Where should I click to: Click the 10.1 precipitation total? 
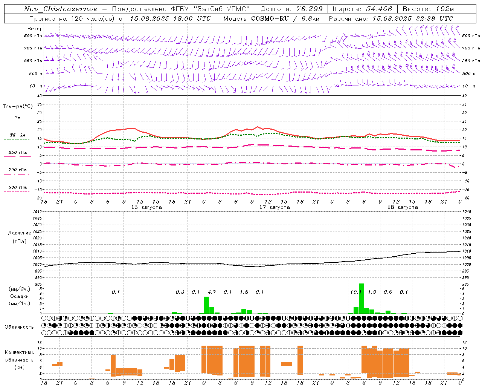[355, 292]
